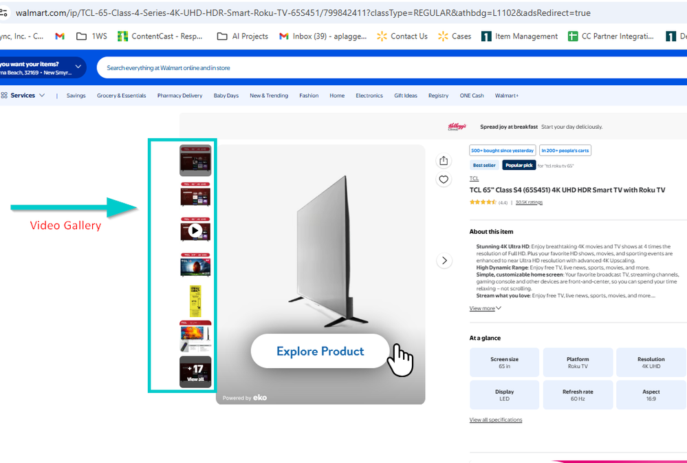Open View all specifications link
Image resolution: width=687 pixels, height=463 pixels.
click(x=496, y=420)
